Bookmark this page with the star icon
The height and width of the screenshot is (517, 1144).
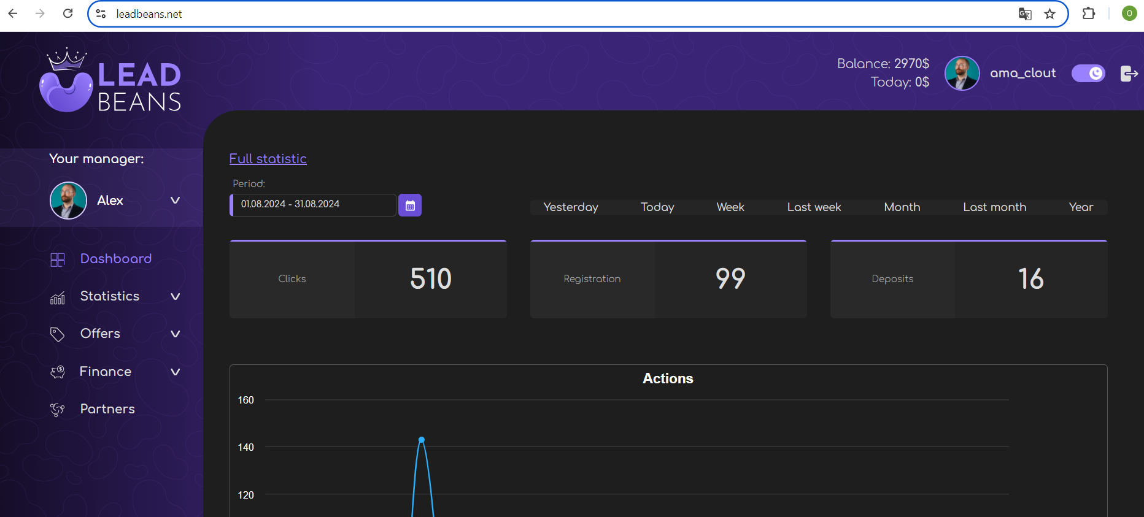tap(1050, 13)
